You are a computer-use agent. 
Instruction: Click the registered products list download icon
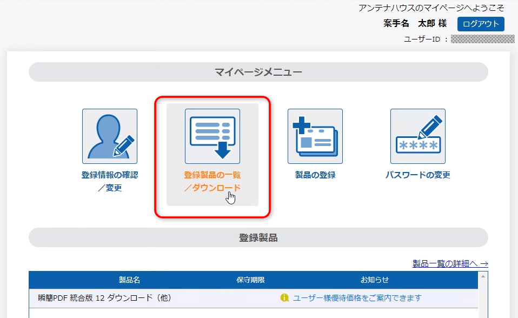click(212, 136)
